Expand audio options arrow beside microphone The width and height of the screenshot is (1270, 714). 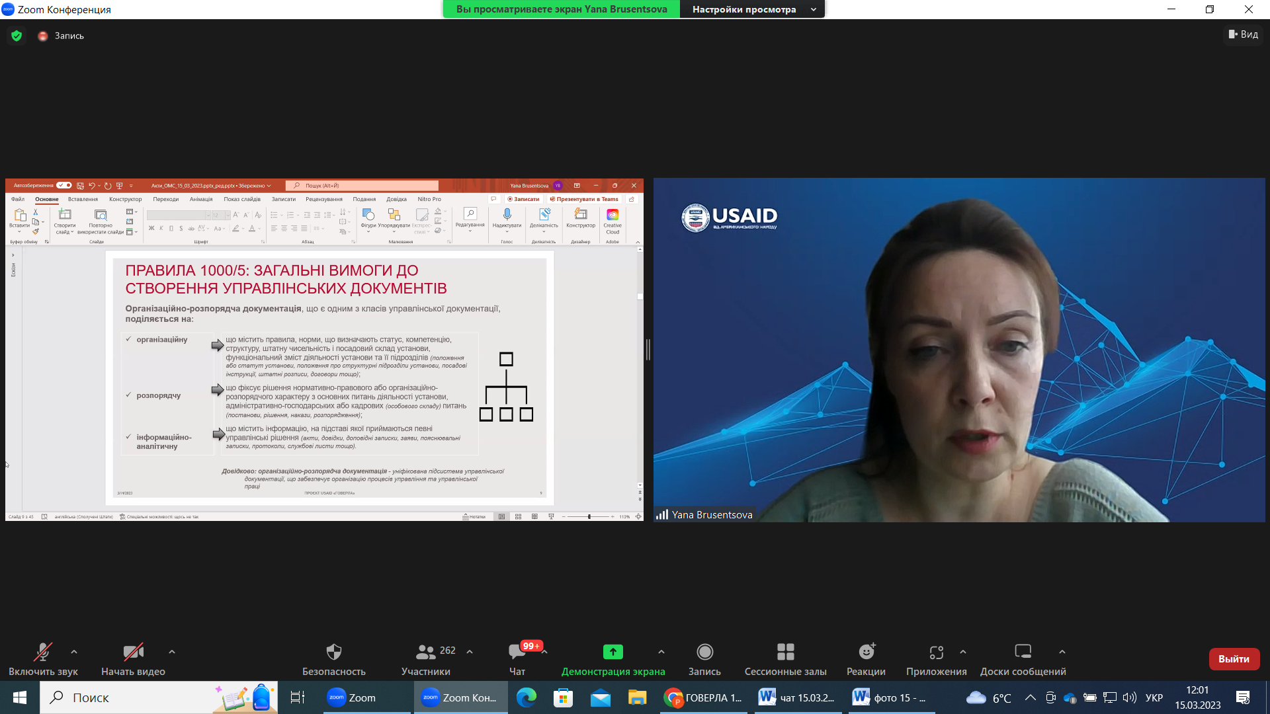74,652
